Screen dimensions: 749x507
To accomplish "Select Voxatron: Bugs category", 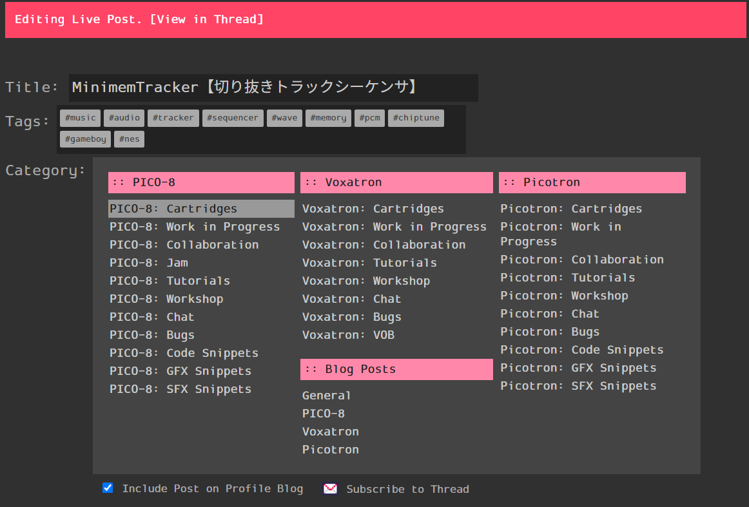I will 351,317.
